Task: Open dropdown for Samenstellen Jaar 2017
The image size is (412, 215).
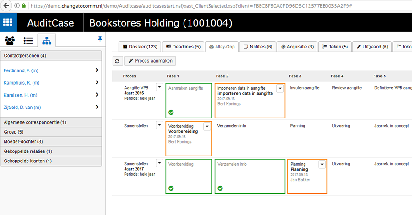Action: pyautogui.click(x=159, y=163)
